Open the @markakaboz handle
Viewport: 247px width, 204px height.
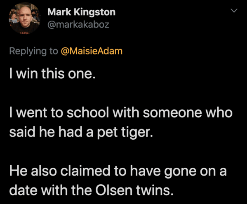click(x=78, y=24)
